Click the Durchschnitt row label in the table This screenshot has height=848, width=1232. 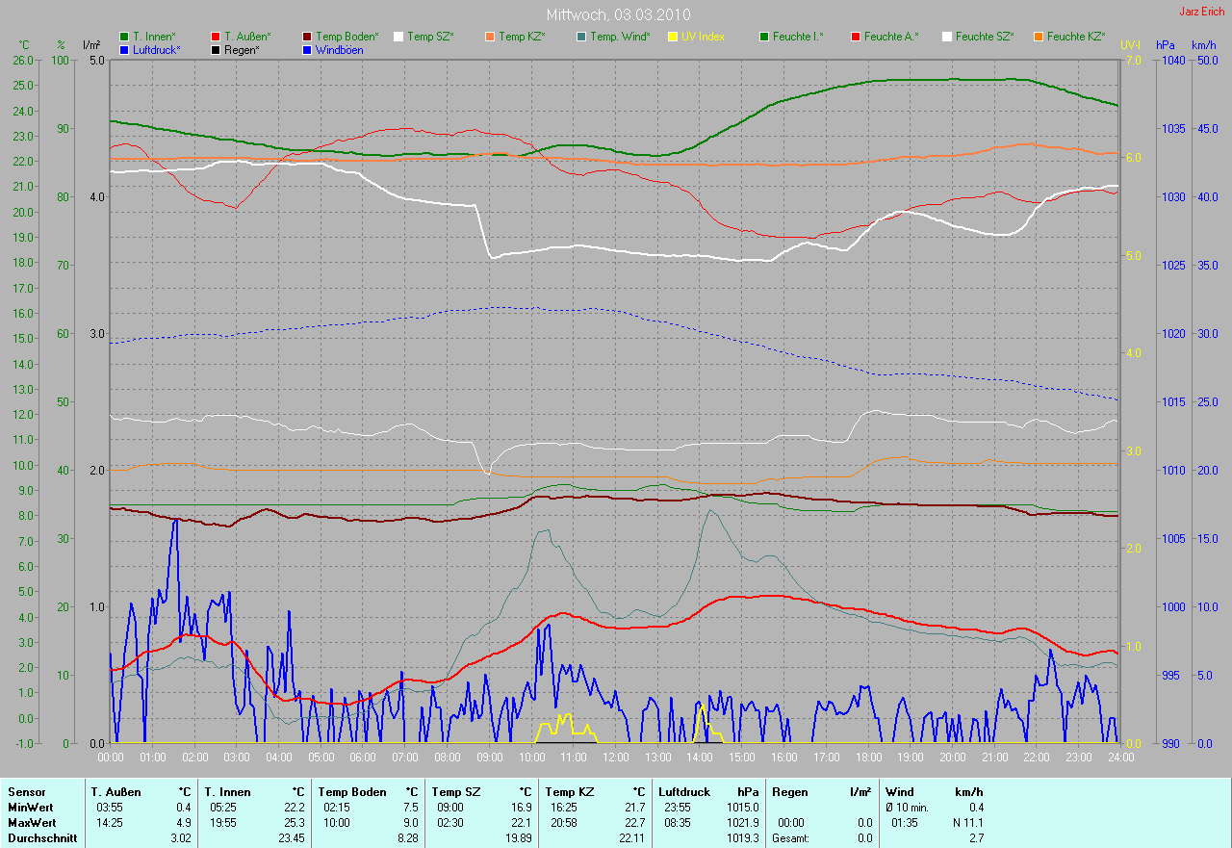pyautogui.click(x=38, y=838)
